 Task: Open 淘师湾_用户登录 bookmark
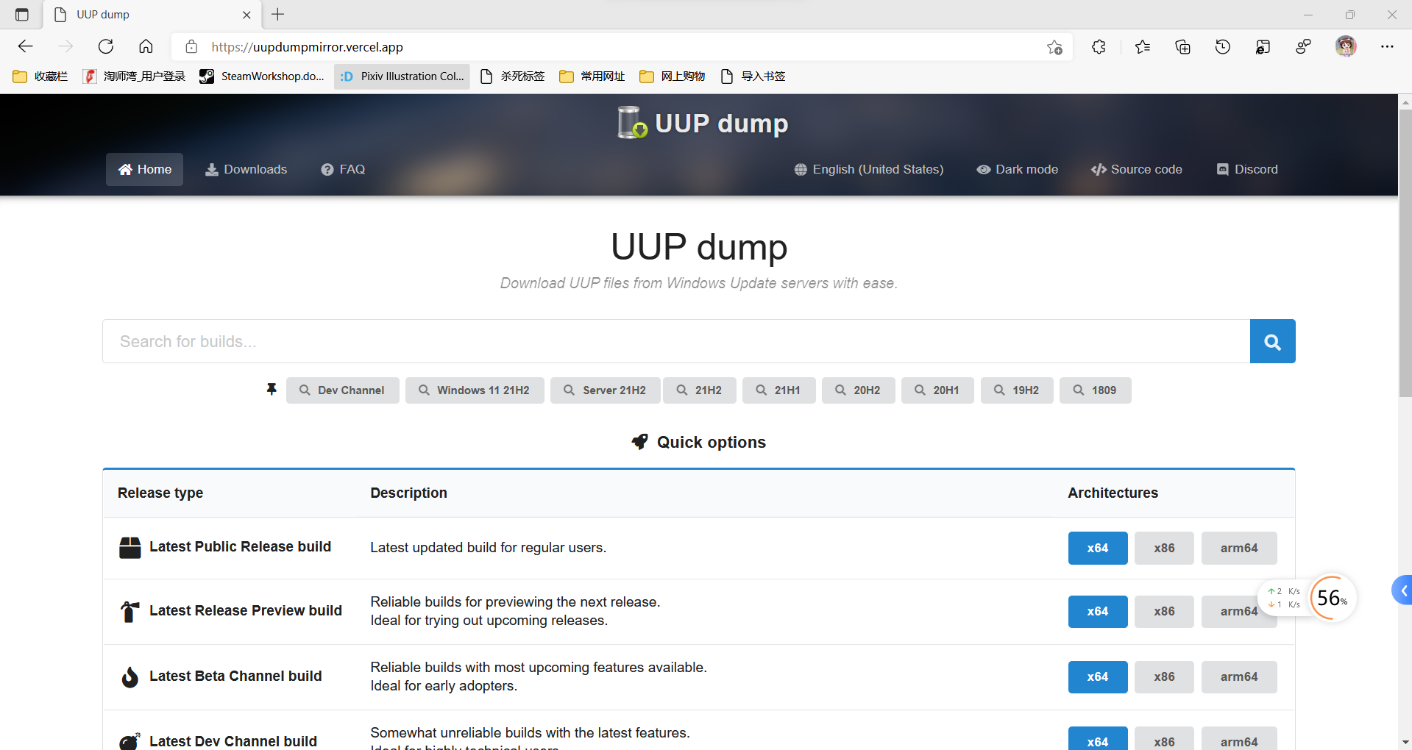(x=134, y=76)
